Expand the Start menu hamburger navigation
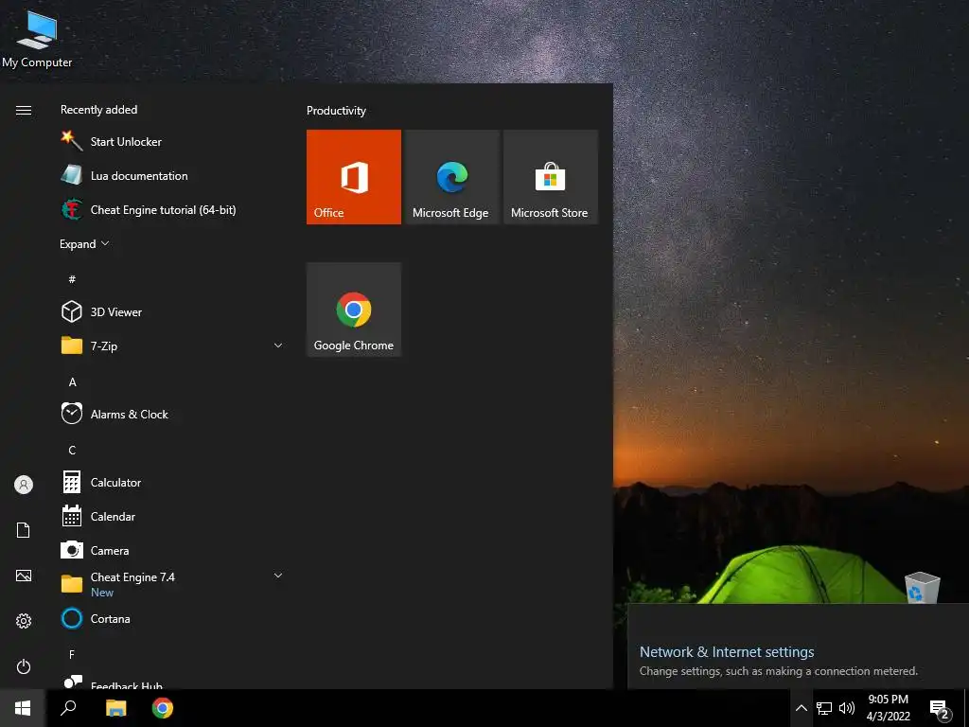The height and width of the screenshot is (727, 969). pyautogui.click(x=24, y=110)
